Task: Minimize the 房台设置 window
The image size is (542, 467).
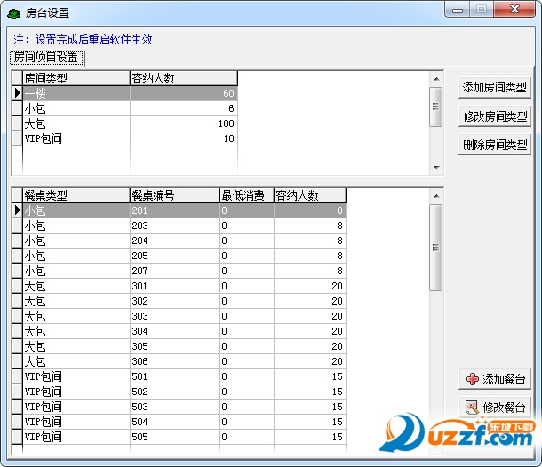Action: pos(458,10)
